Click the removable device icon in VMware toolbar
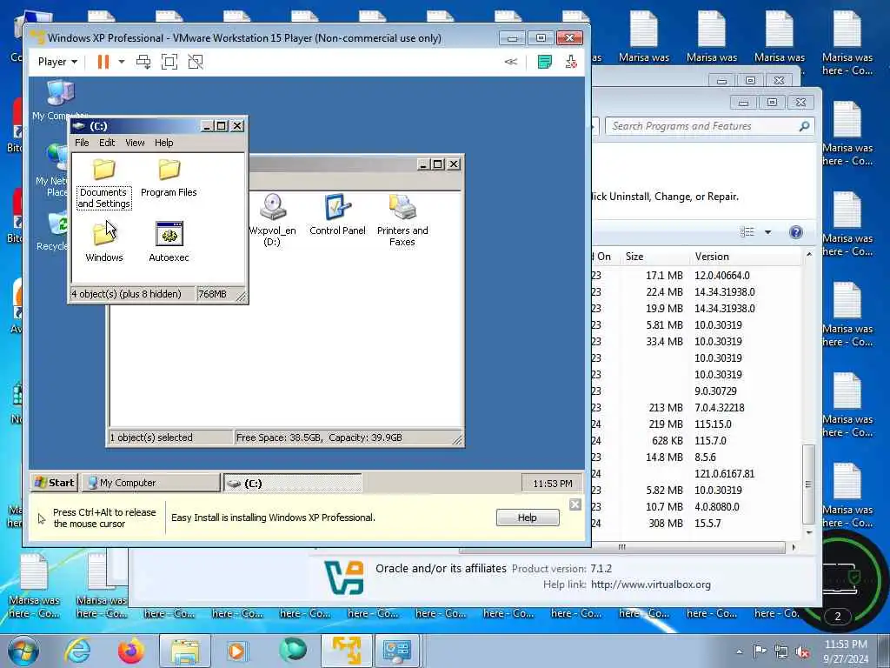This screenshot has height=668, width=890. point(571,62)
